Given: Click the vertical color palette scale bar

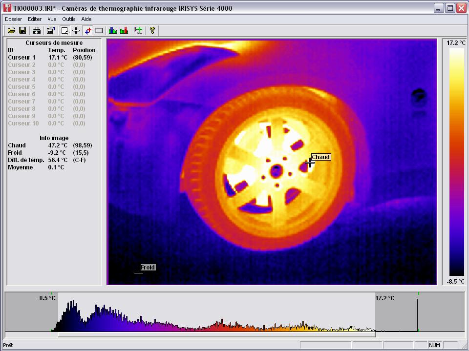Looking at the screenshot, I should coord(457,162).
